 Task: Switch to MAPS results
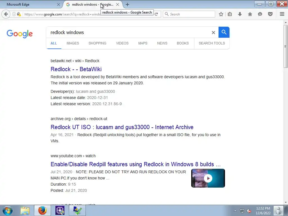tap(143, 43)
